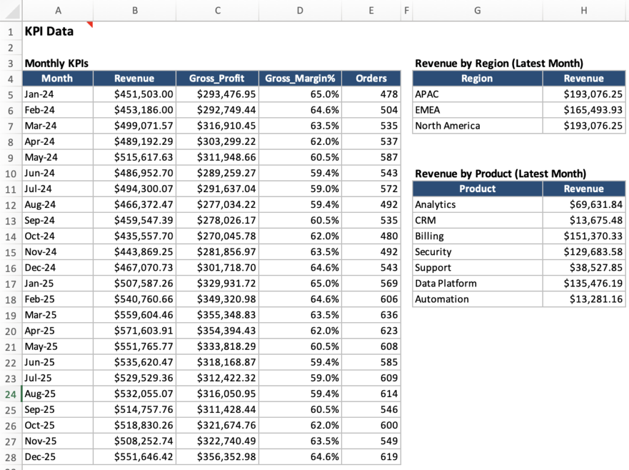Click the Orders column header cell

click(x=372, y=79)
